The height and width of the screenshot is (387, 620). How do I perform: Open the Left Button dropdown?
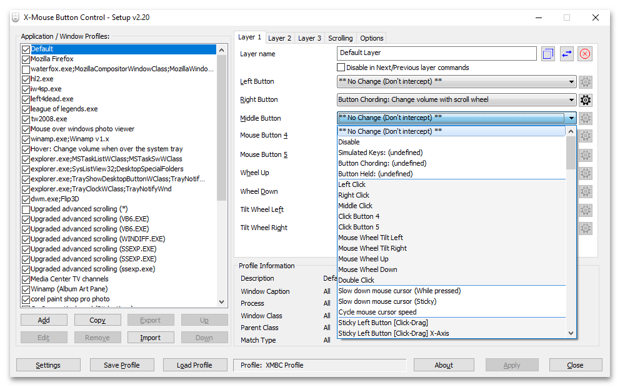456,81
